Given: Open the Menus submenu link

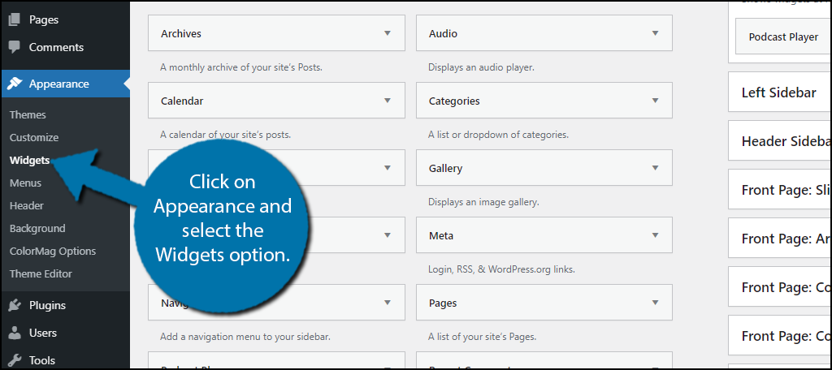Looking at the screenshot, I should (x=25, y=183).
